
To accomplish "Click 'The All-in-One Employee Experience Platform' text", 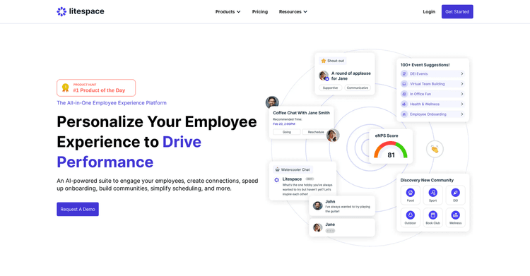I will click(x=112, y=102).
